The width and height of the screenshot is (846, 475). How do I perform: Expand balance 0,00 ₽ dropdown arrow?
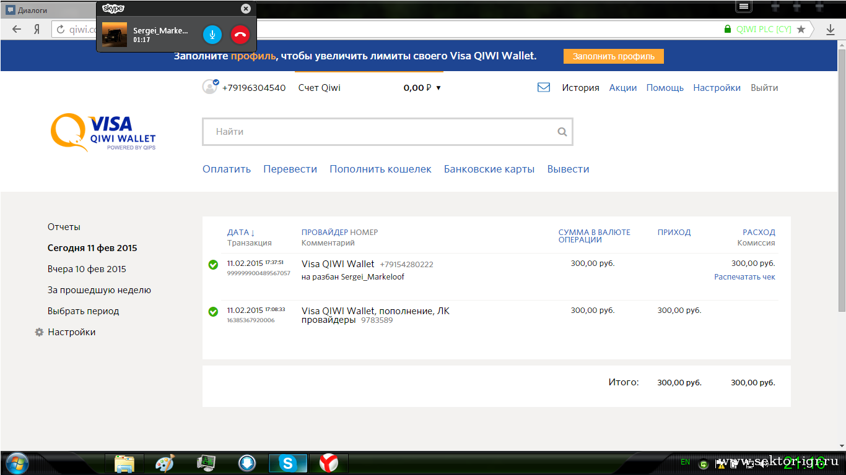[438, 88]
